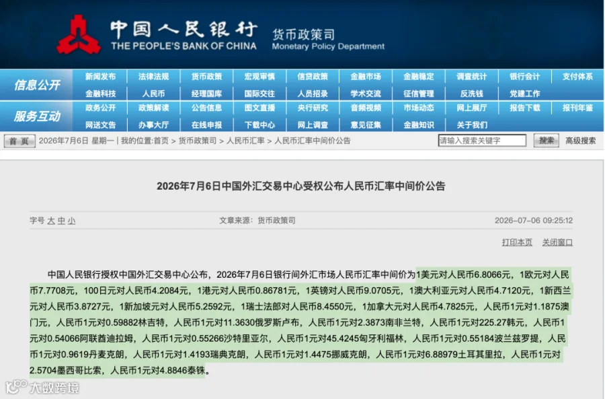Select 人民币 navigation item
605x399 pixels.
(153, 94)
